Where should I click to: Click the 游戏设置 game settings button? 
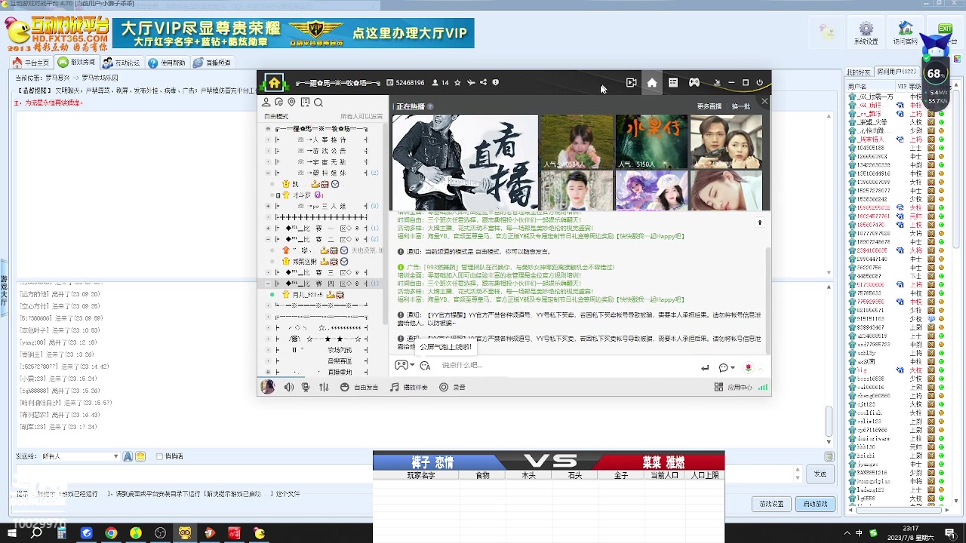coord(771,503)
